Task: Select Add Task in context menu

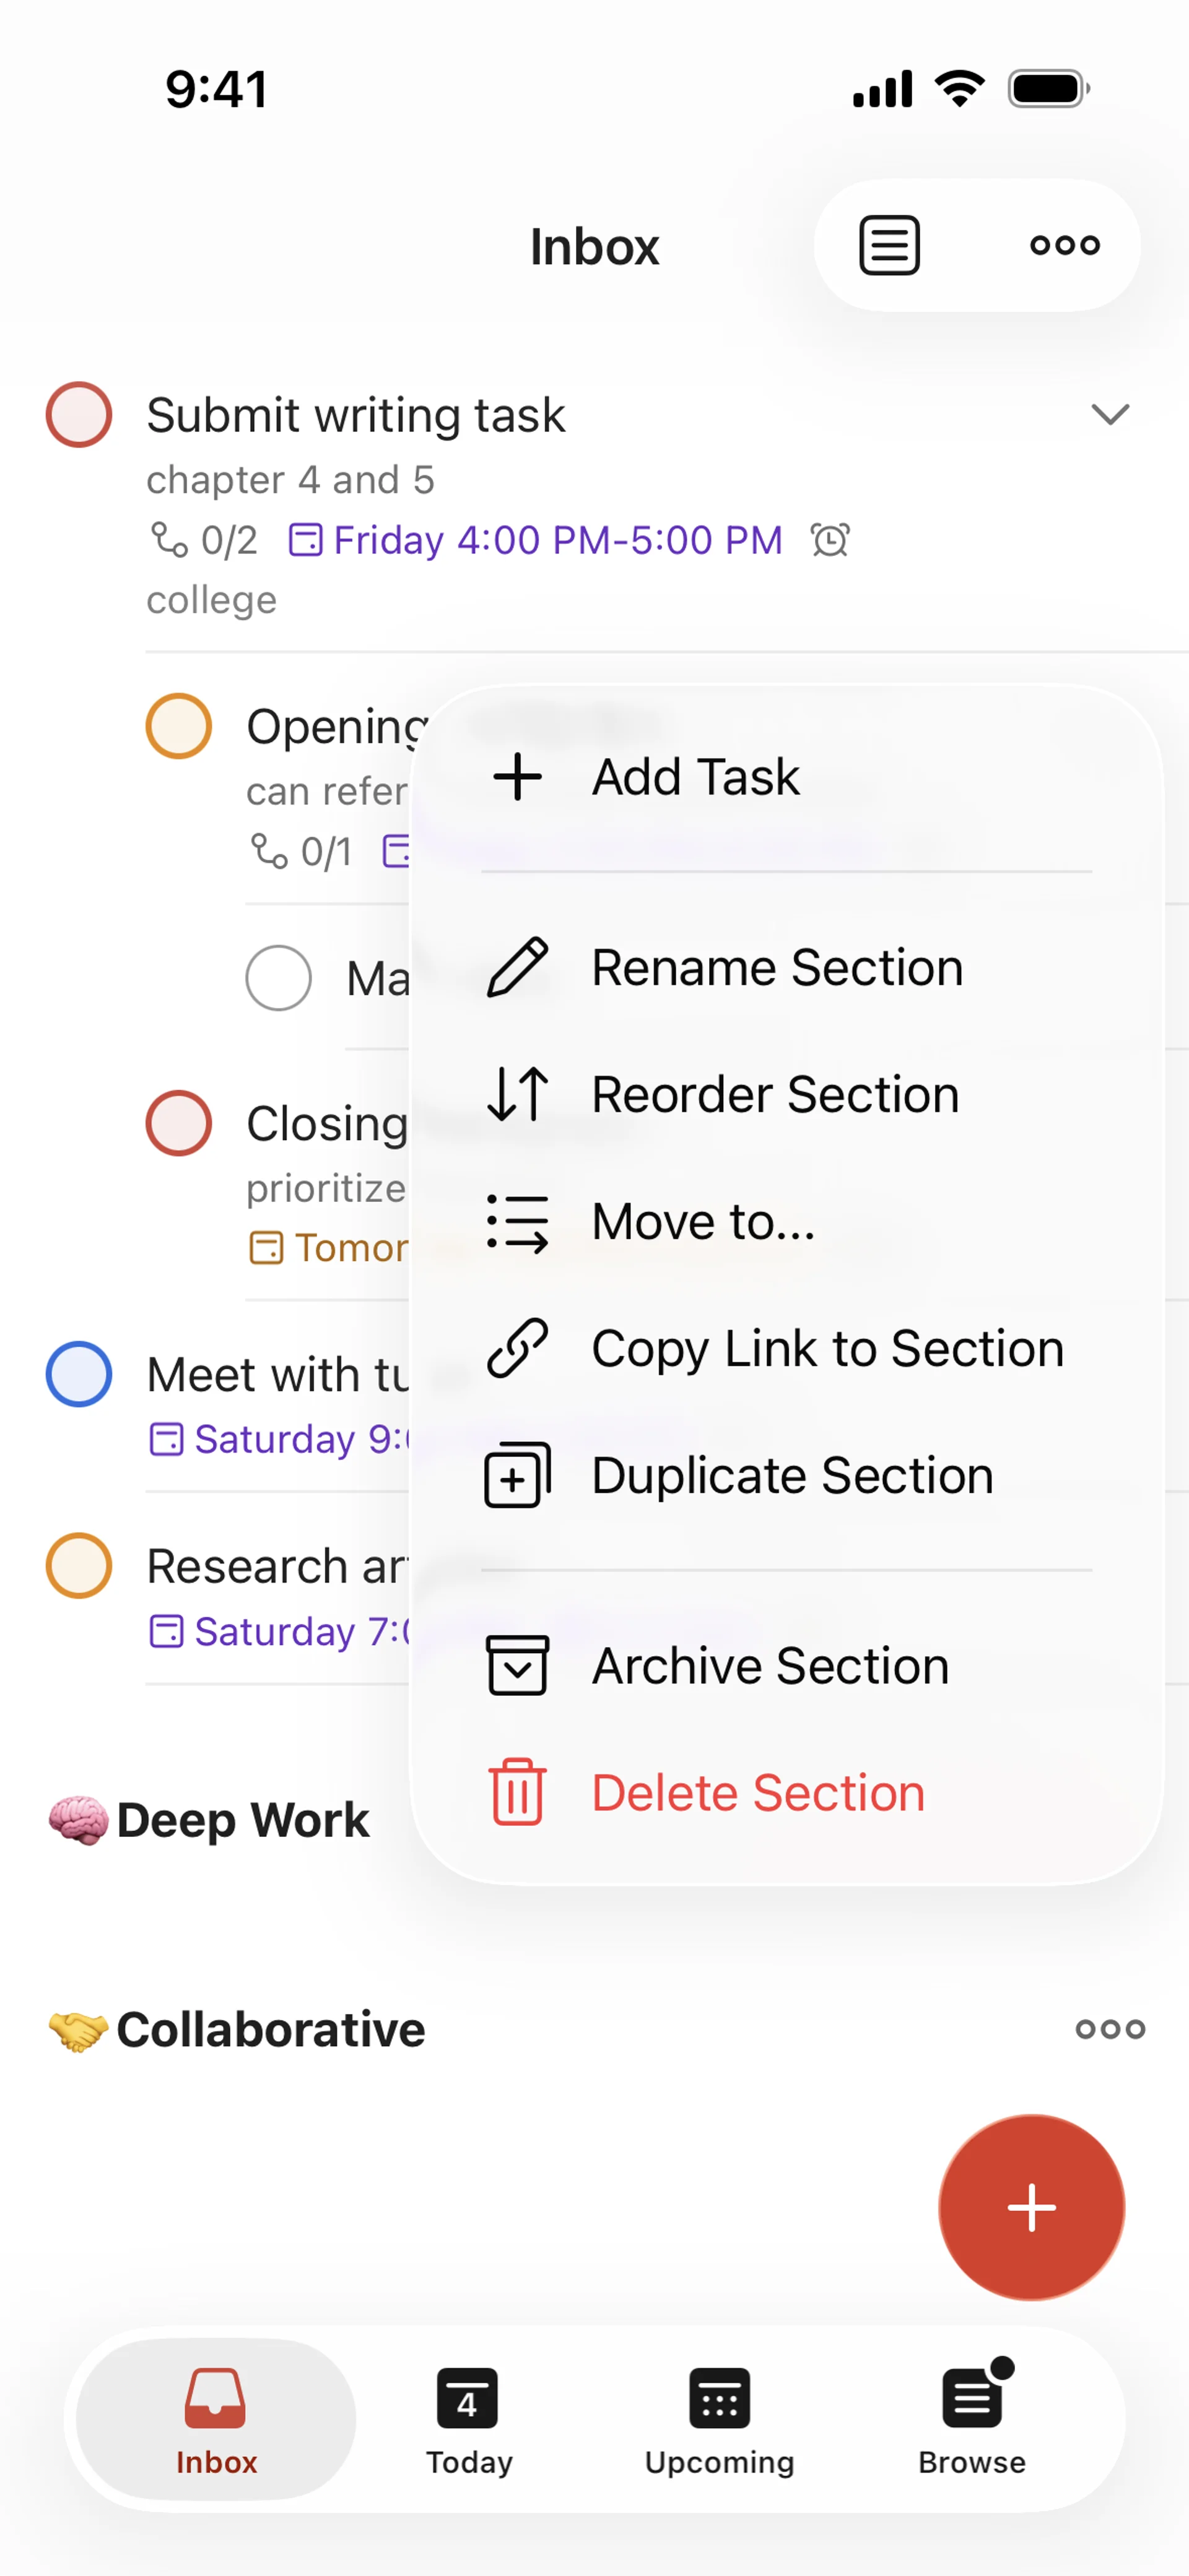Action: pyautogui.click(x=697, y=777)
